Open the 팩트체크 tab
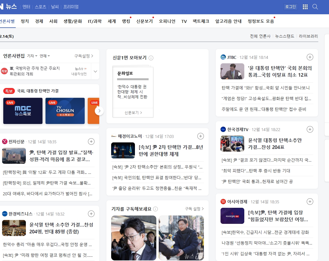This screenshot has width=329, height=261. pyautogui.click(x=201, y=21)
